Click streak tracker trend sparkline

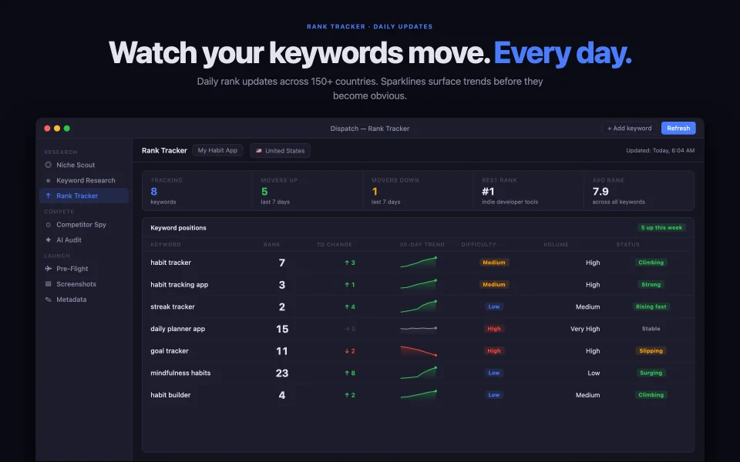[419, 306]
